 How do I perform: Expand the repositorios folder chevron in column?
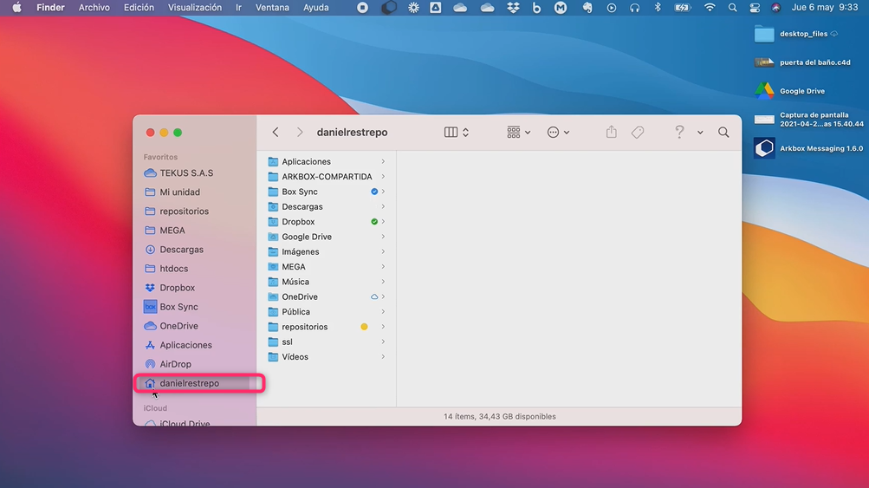coord(383,327)
